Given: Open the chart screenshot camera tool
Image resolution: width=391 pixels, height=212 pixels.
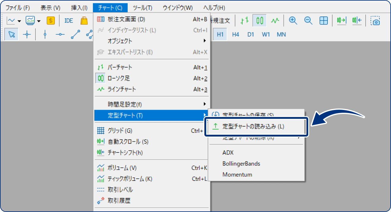Looking at the screenshot, I should (375, 21).
